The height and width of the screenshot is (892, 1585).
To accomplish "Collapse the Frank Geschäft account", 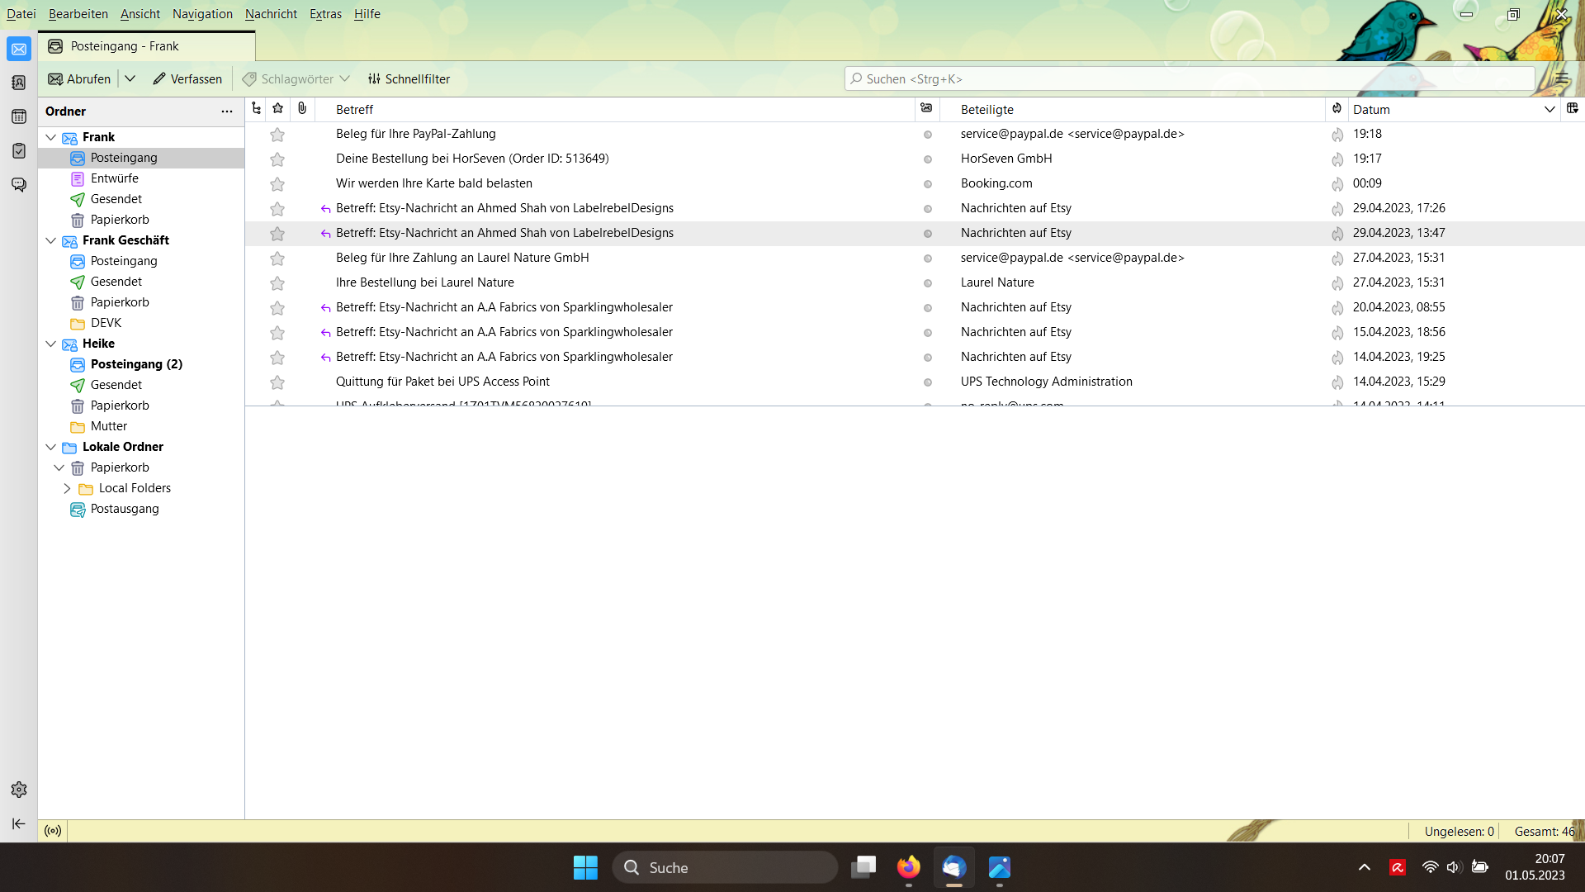I will click(51, 240).
